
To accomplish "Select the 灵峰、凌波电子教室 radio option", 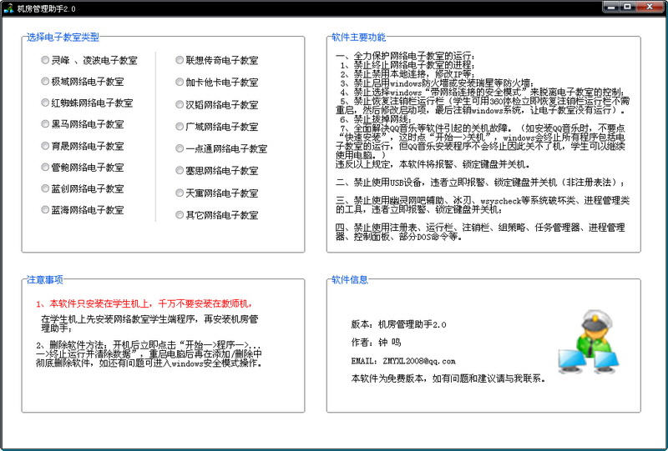I will pyautogui.click(x=45, y=60).
